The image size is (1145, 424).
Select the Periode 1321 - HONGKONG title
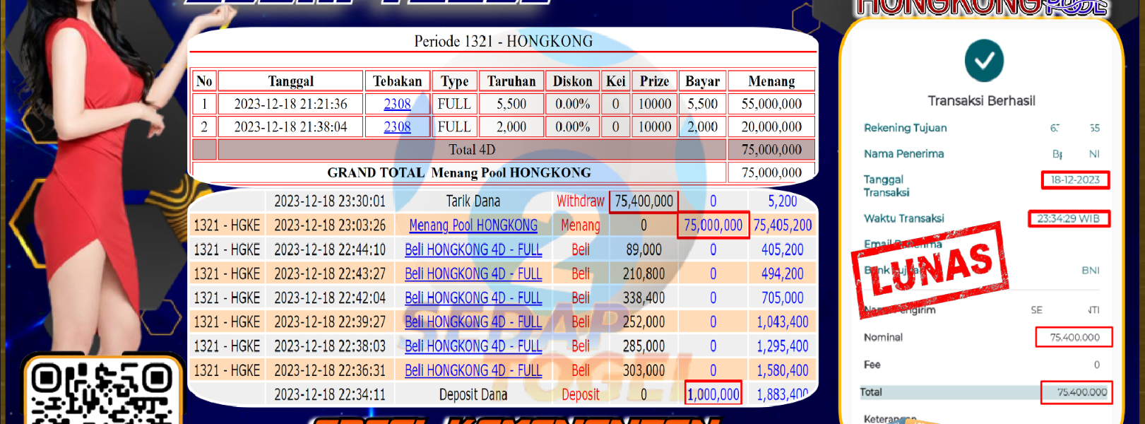pyautogui.click(x=504, y=41)
